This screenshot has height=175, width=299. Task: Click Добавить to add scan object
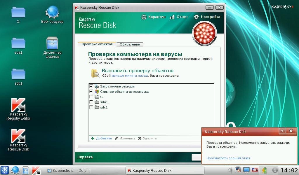[x=101, y=138]
